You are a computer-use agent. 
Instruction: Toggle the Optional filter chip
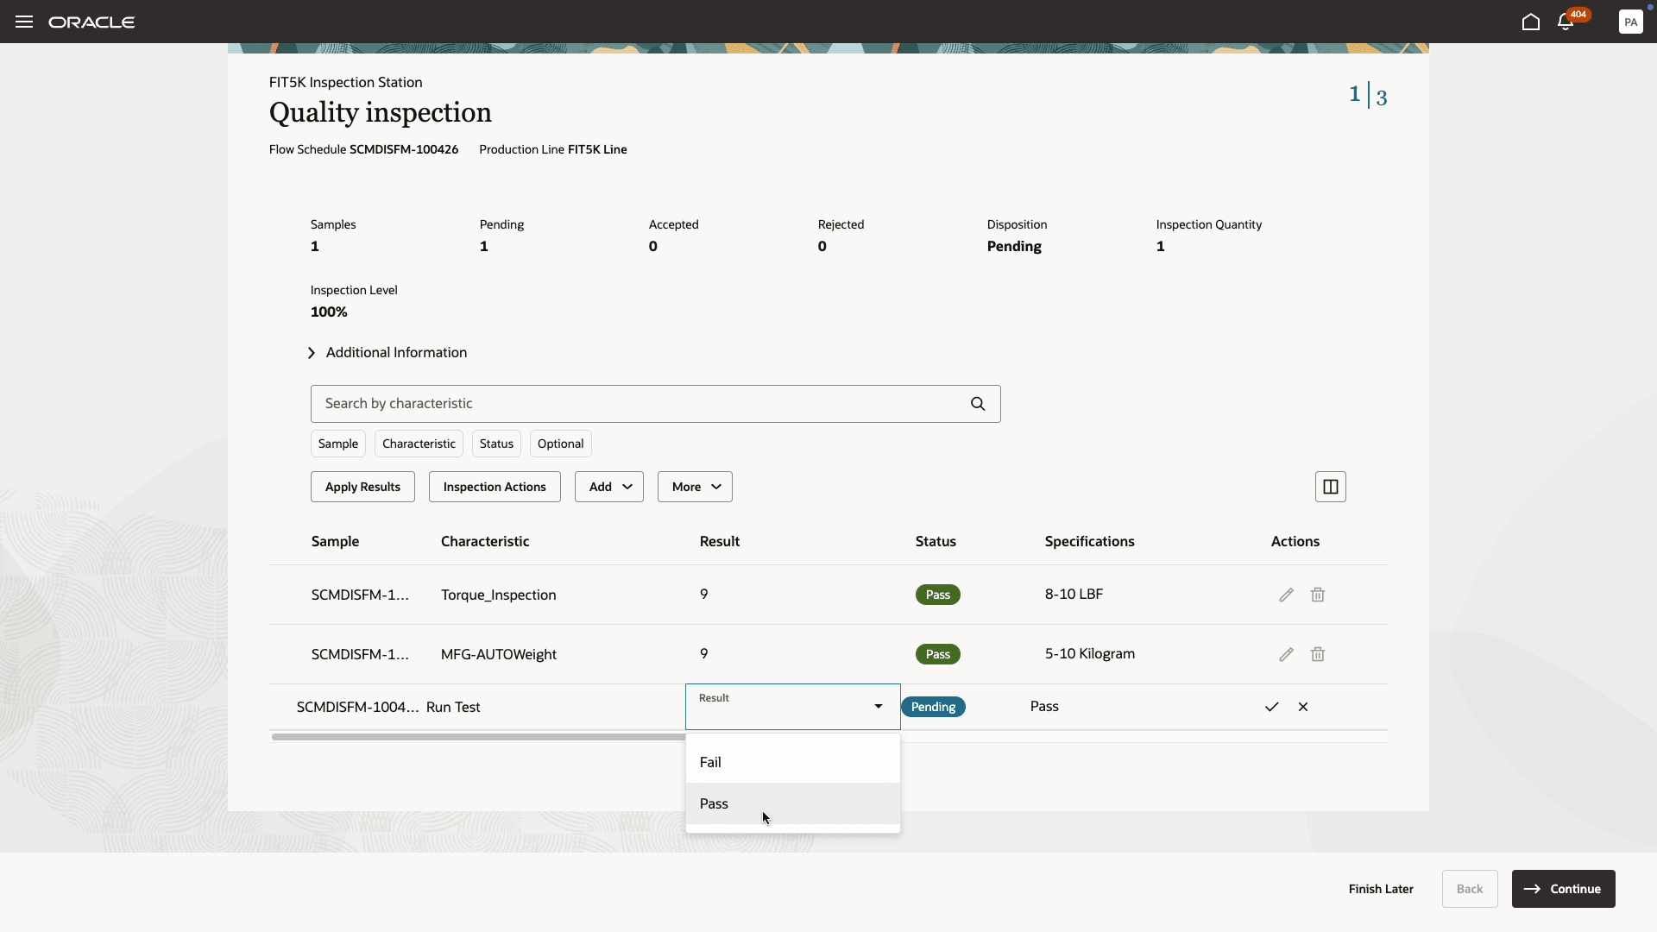coord(560,444)
